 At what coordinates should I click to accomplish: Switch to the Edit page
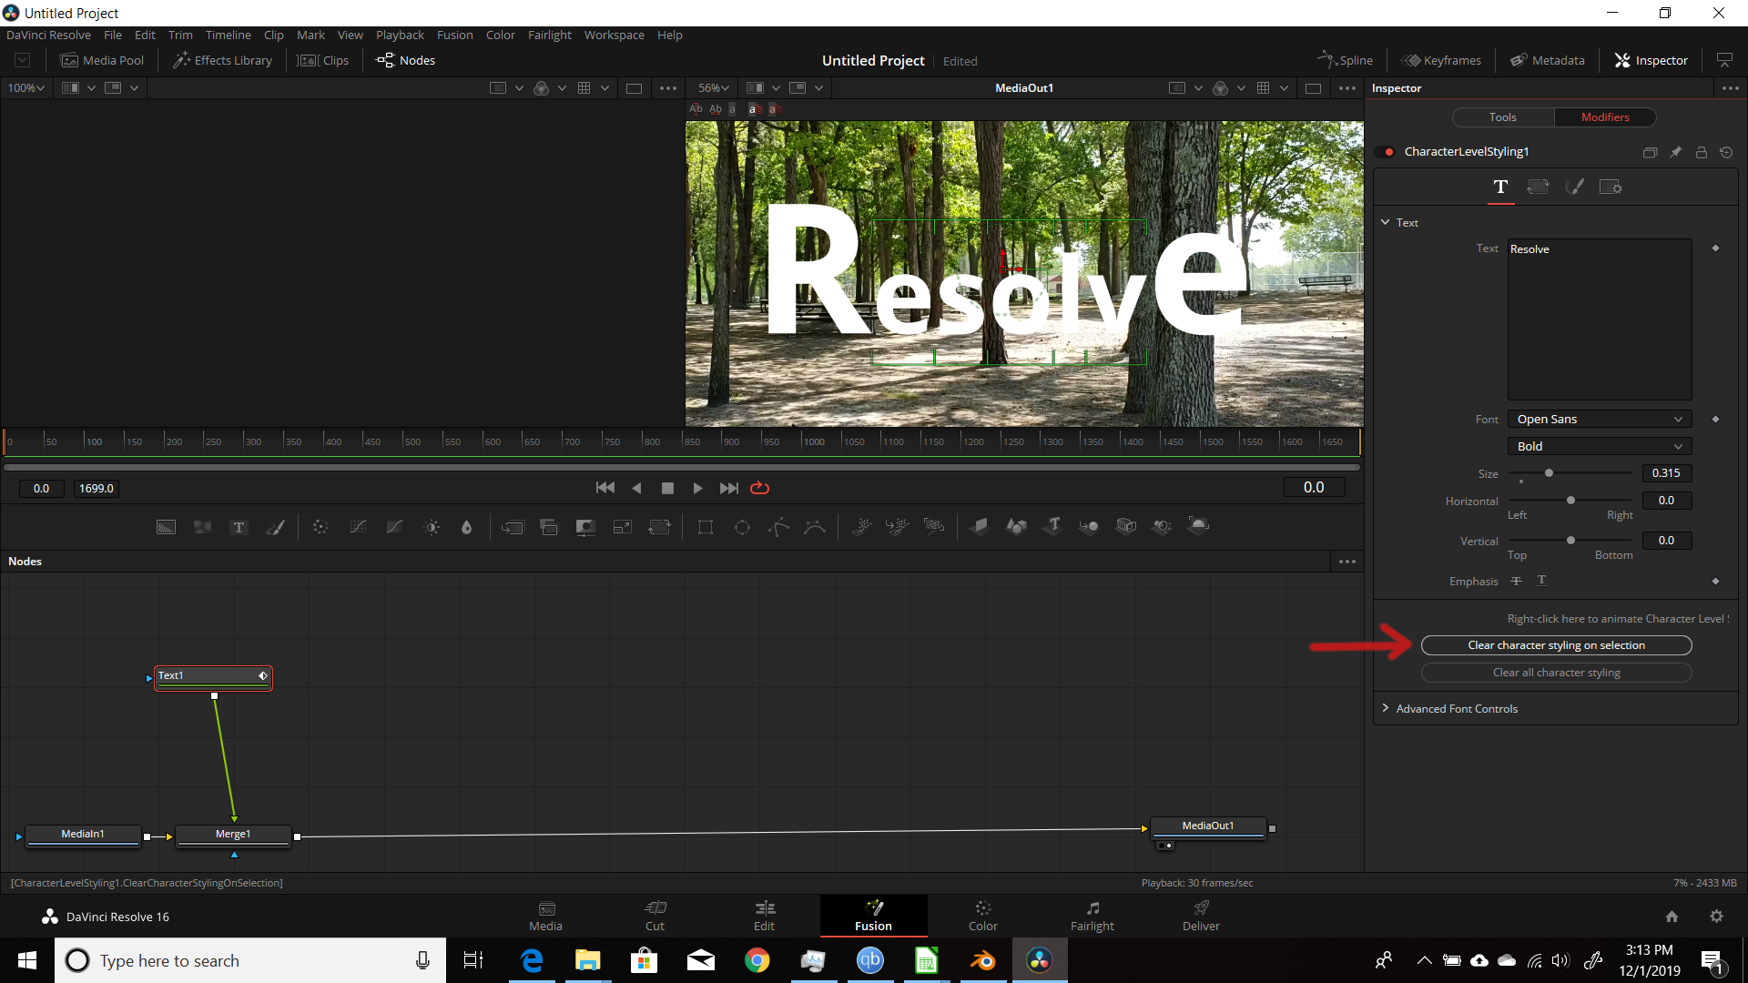click(764, 916)
